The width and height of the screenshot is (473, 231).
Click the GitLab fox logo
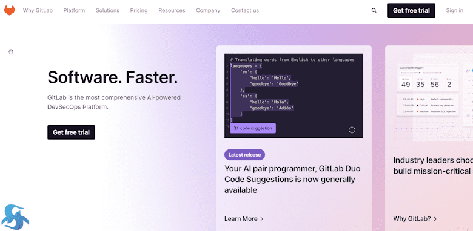tap(9, 10)
